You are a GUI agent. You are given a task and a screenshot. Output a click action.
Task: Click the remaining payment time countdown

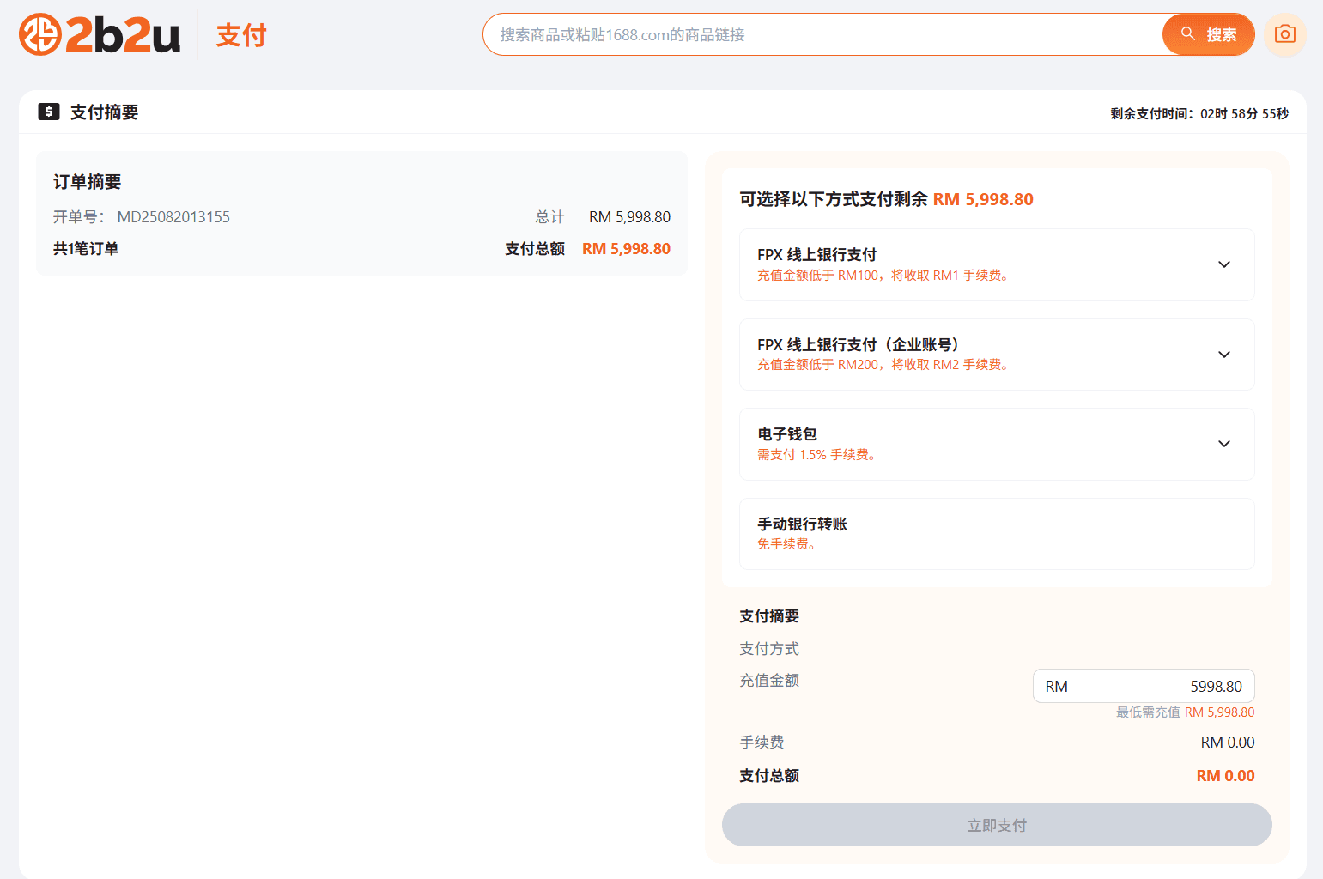click(x=1198, y=112)
